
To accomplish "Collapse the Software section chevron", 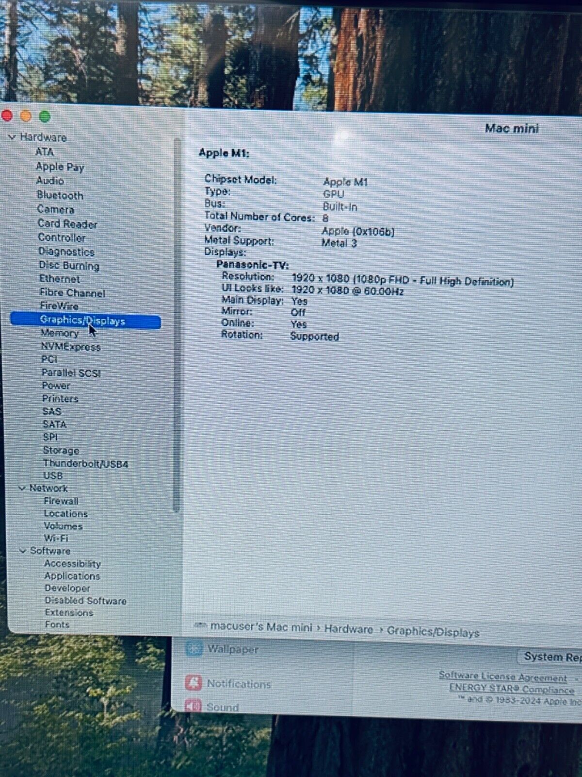I will pyautogui.click(x=23, y=551).
